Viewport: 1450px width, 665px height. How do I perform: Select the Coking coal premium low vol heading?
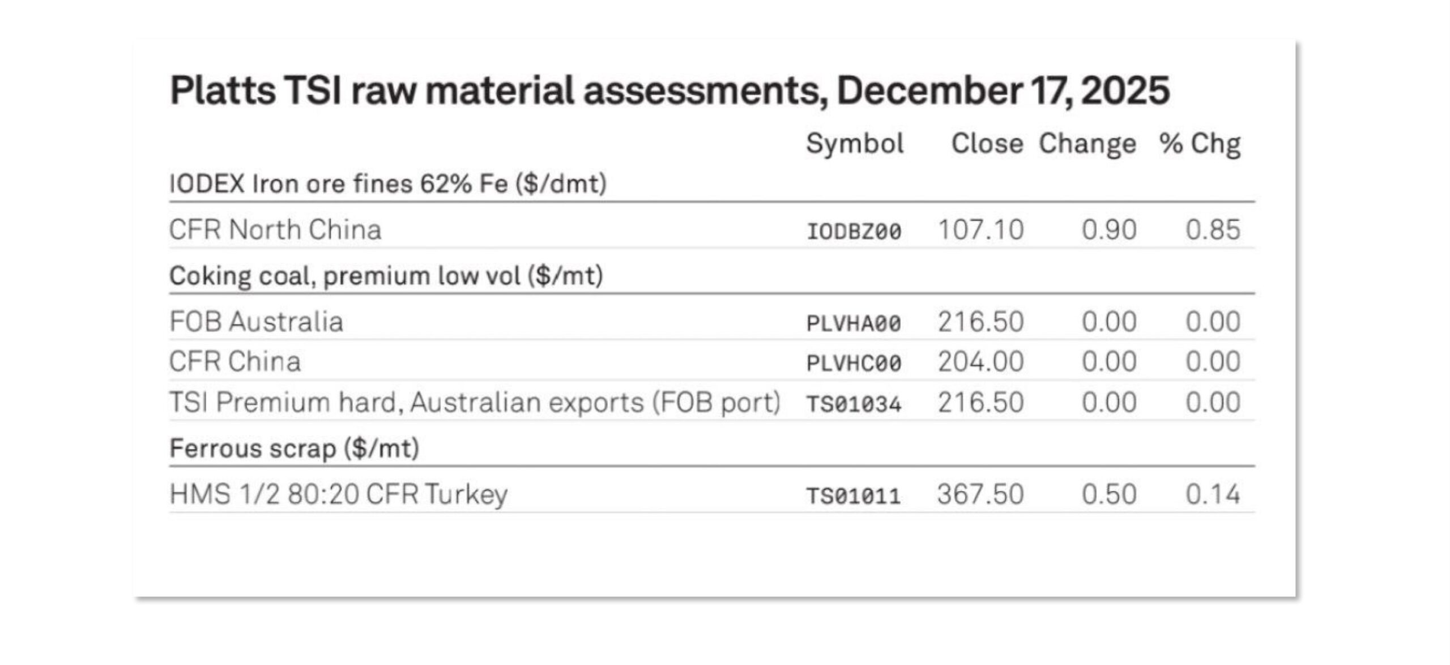pyautogui.click(x=386, y=276)
